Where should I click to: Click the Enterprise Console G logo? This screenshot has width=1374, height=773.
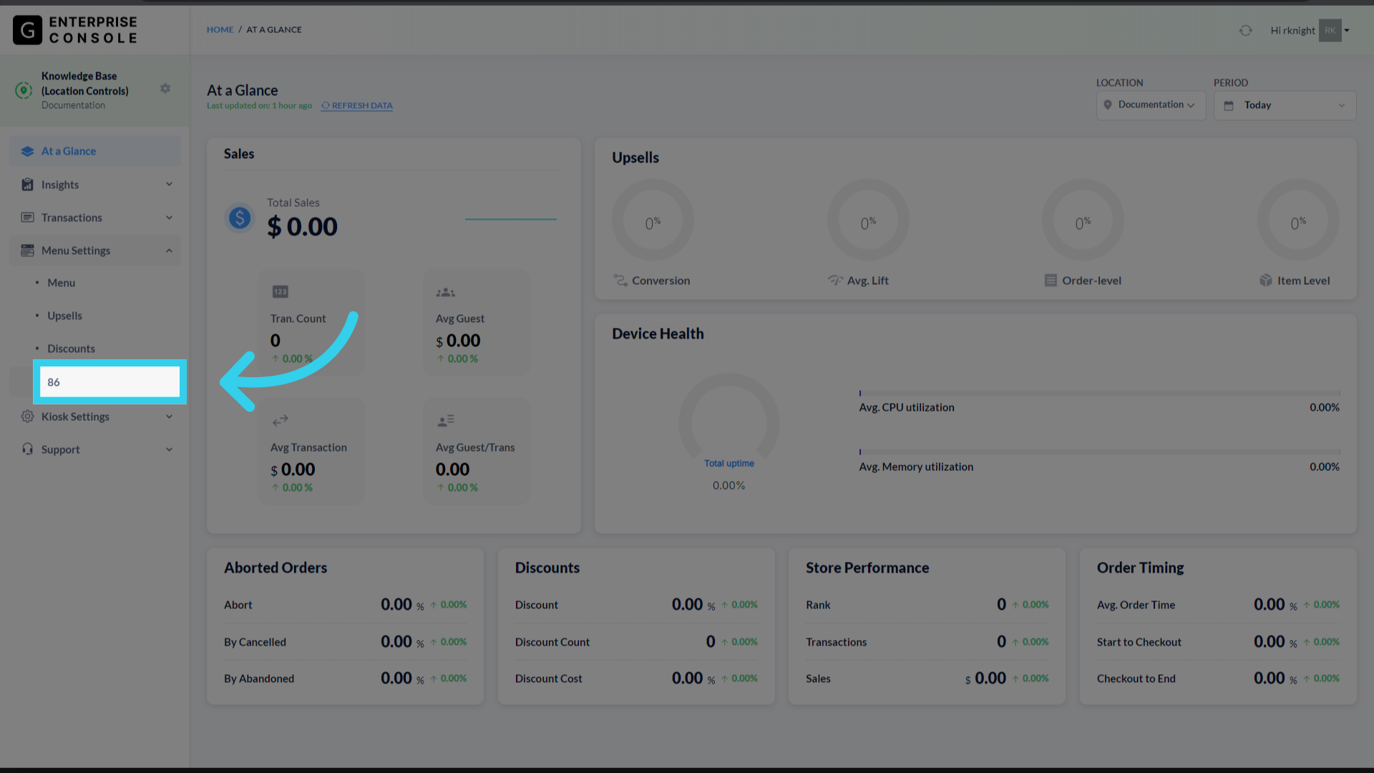click(x=27, y=30)
